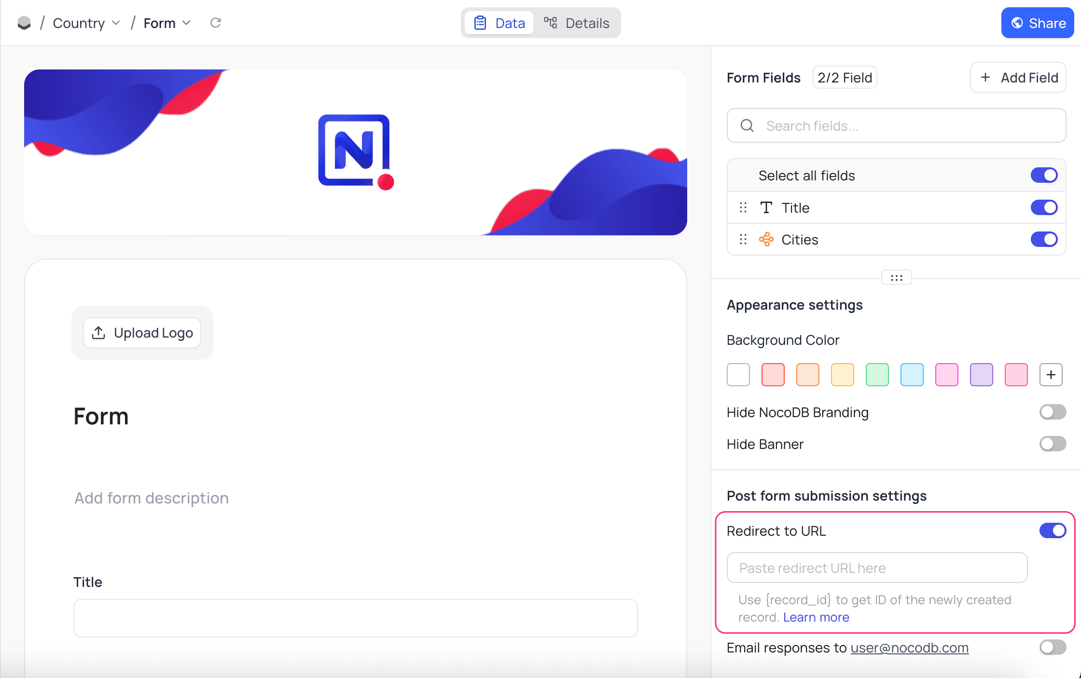This screenshot has height=678, width=1081.
Task: Click the redirect URL input box
Action: coord(877,568)
